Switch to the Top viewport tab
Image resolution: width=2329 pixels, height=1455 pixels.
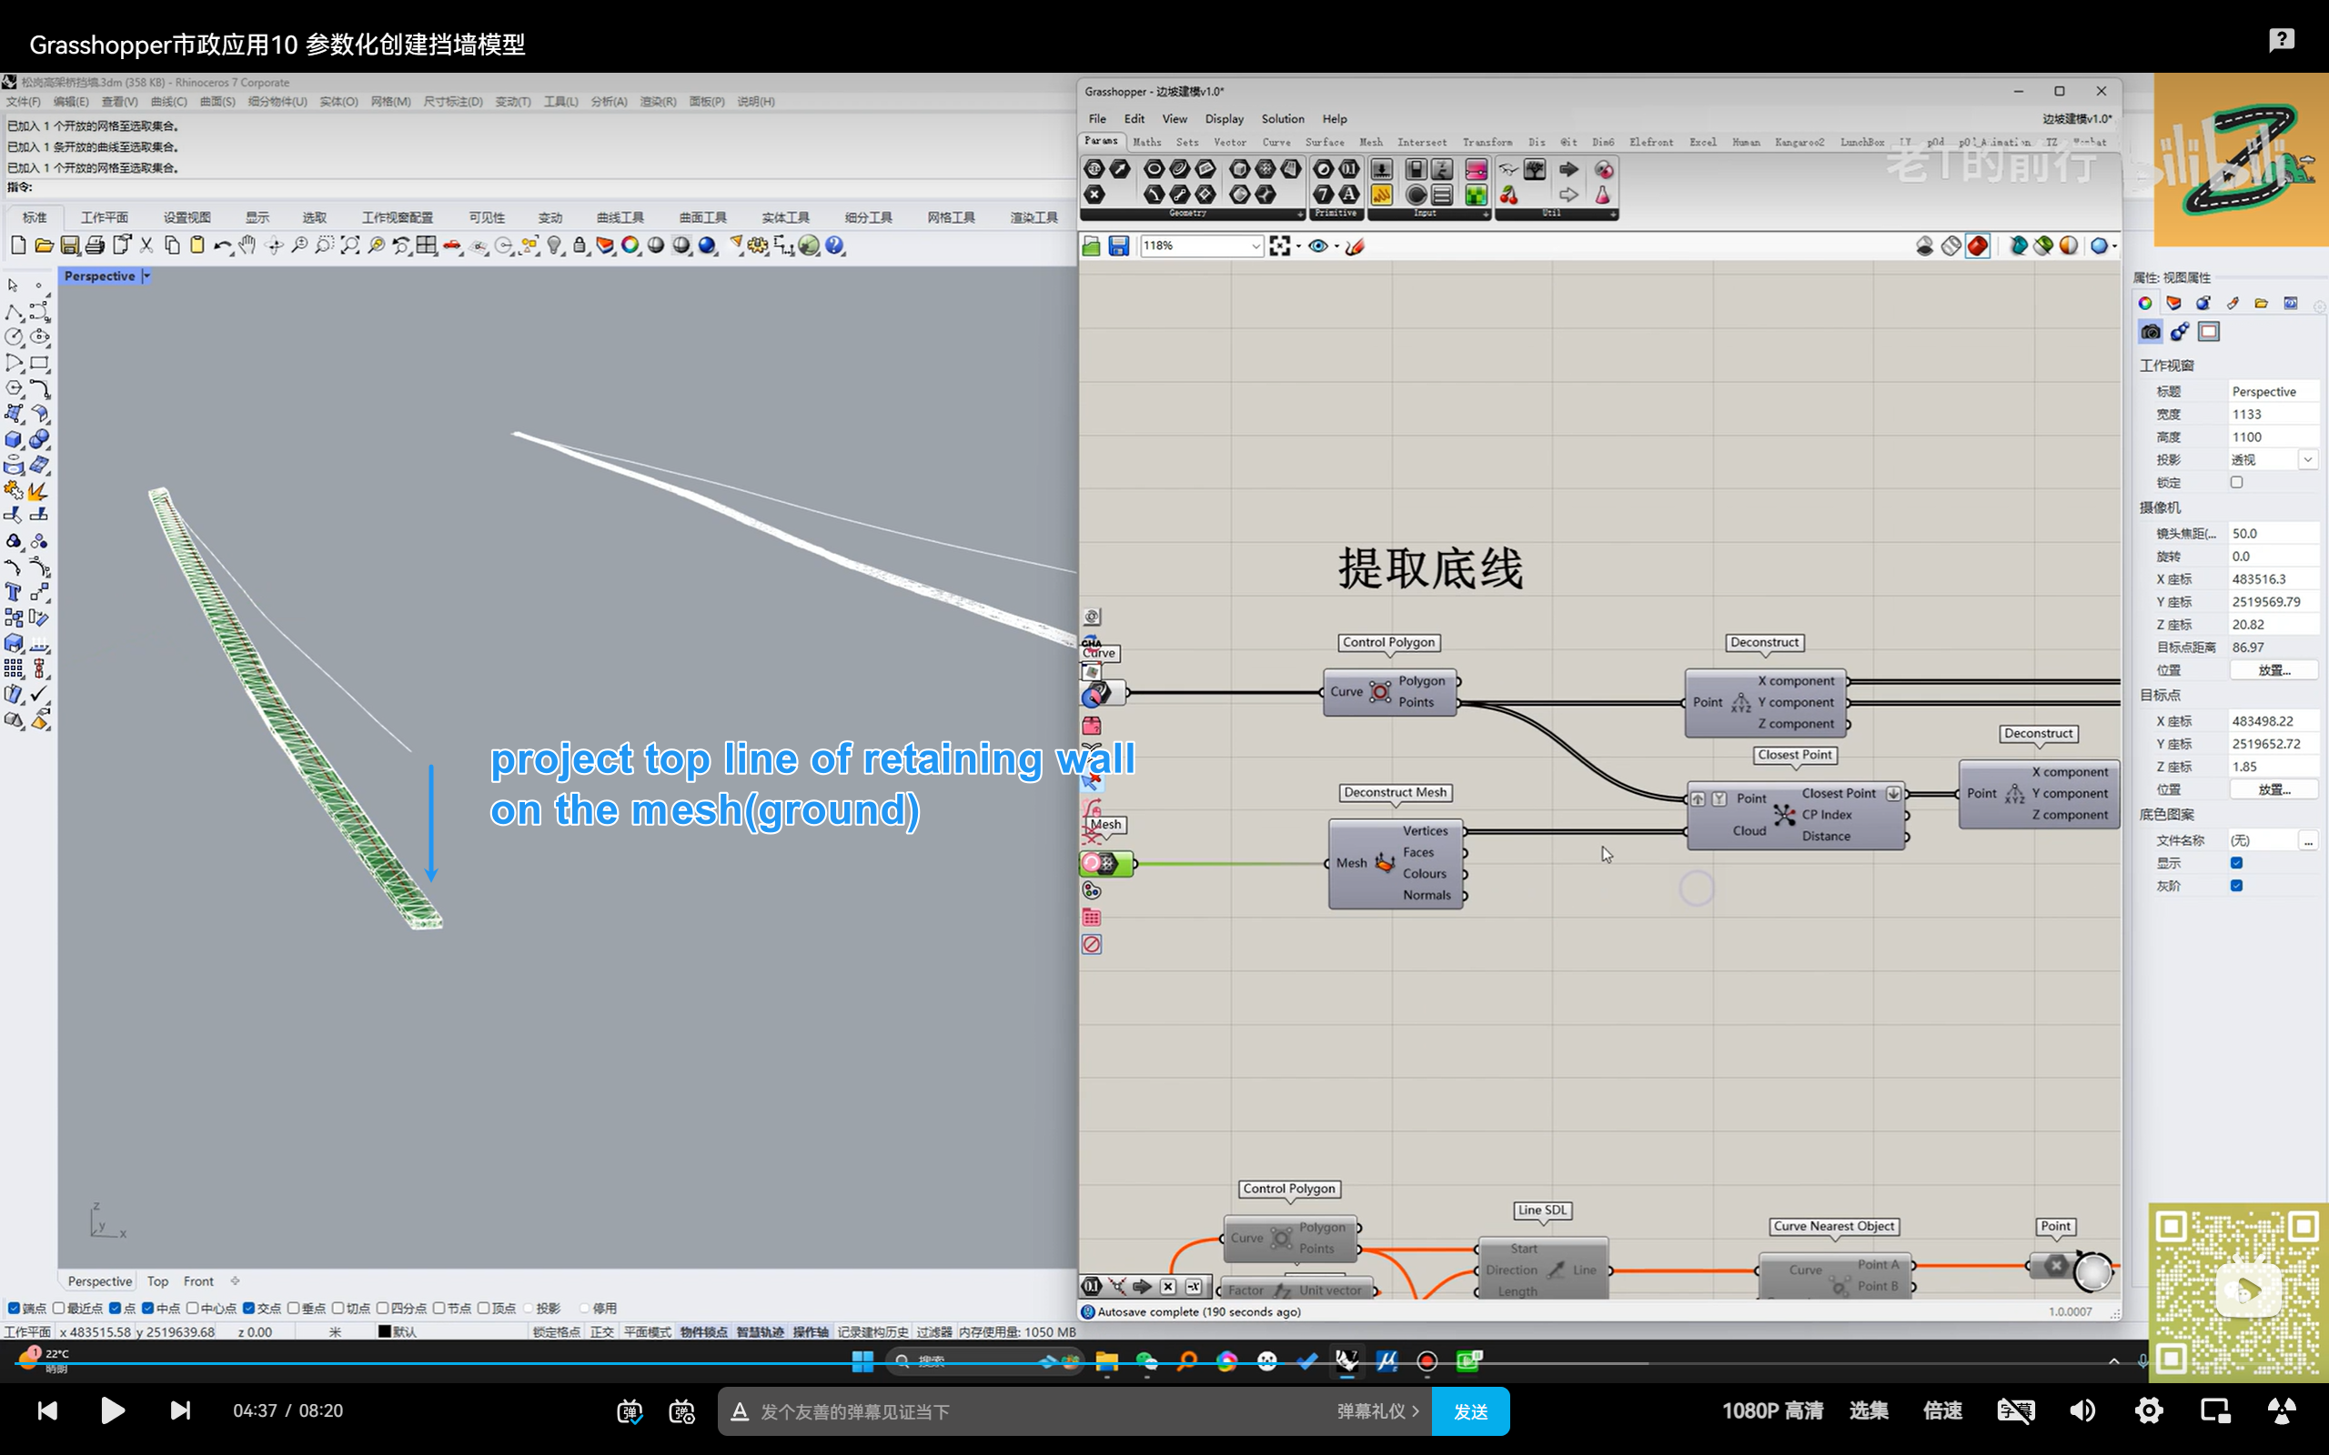(156, 1280)
